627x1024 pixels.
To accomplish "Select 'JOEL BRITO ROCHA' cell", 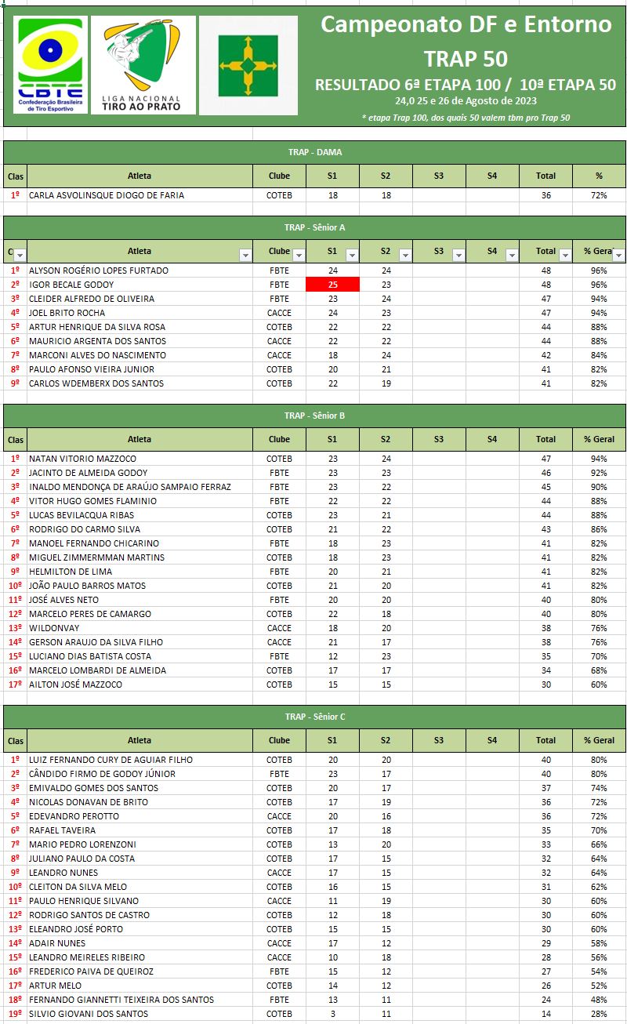I will pos(140,313).
